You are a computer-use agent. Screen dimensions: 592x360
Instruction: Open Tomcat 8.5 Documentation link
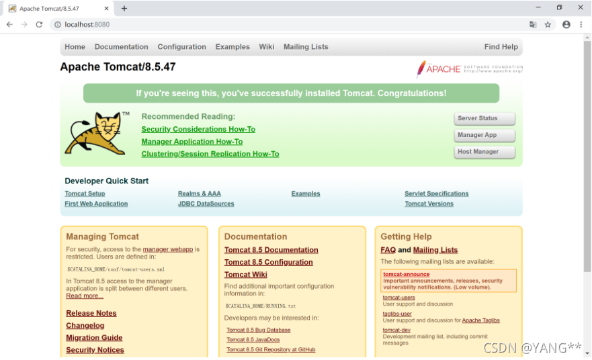point(271,250)
